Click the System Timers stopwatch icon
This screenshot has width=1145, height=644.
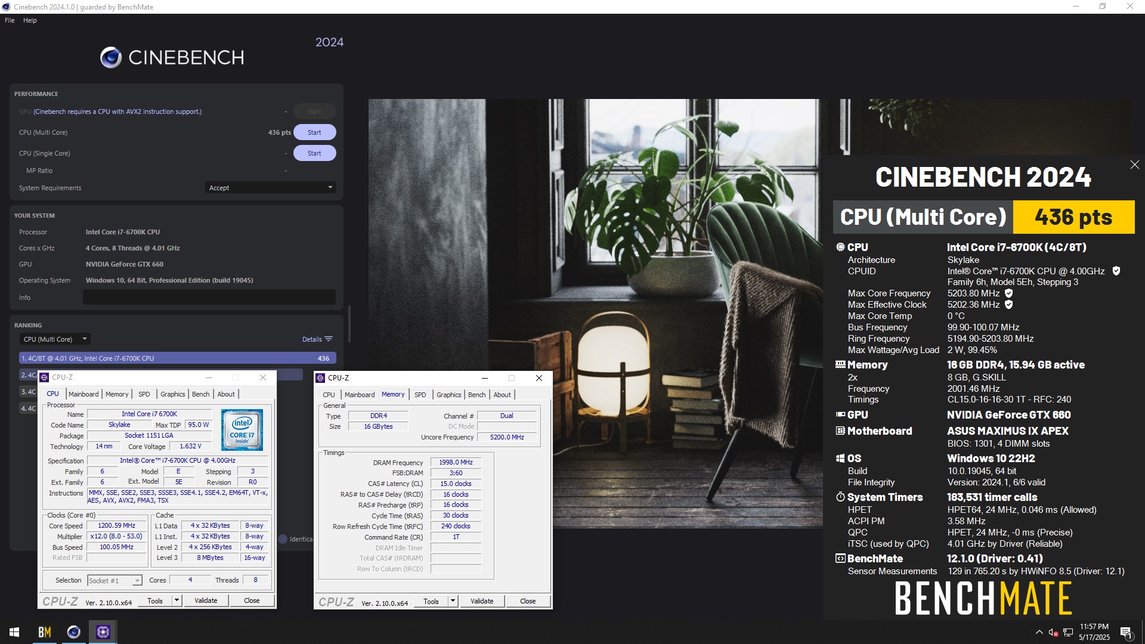click(840, 497)
